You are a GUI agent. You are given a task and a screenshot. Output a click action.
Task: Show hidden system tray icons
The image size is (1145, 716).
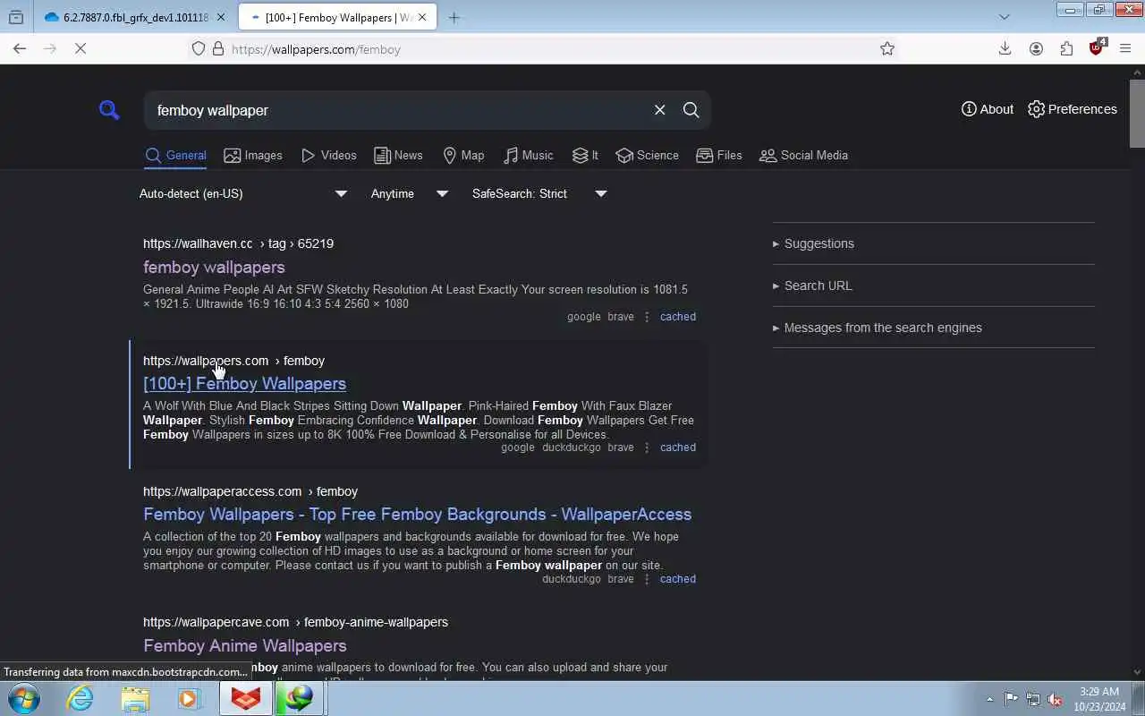[x=989, y=700]
